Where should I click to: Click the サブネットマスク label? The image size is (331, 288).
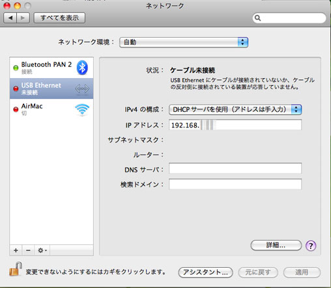[135, 140]
